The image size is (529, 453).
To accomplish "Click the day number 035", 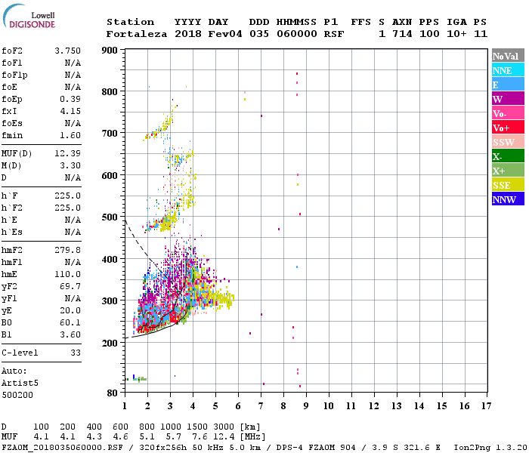I will point(259,34).
